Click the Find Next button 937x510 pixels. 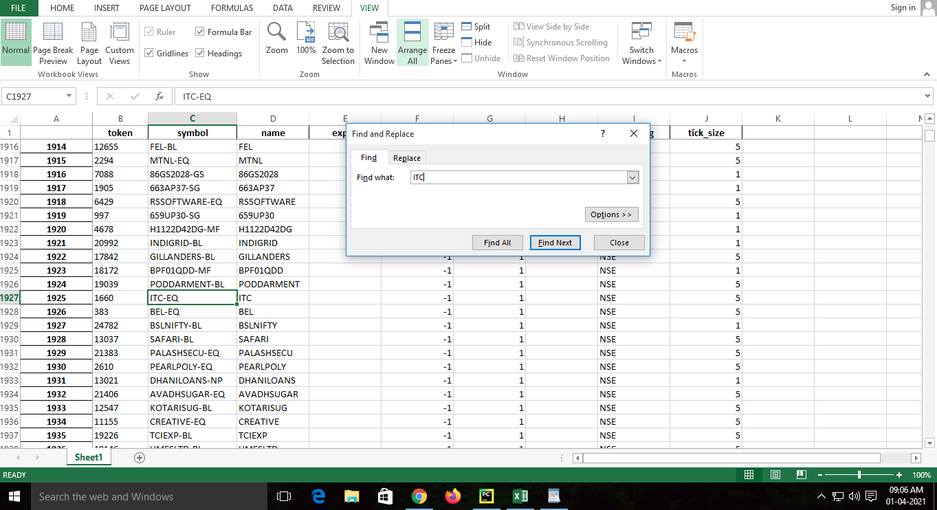pos(555,243)
